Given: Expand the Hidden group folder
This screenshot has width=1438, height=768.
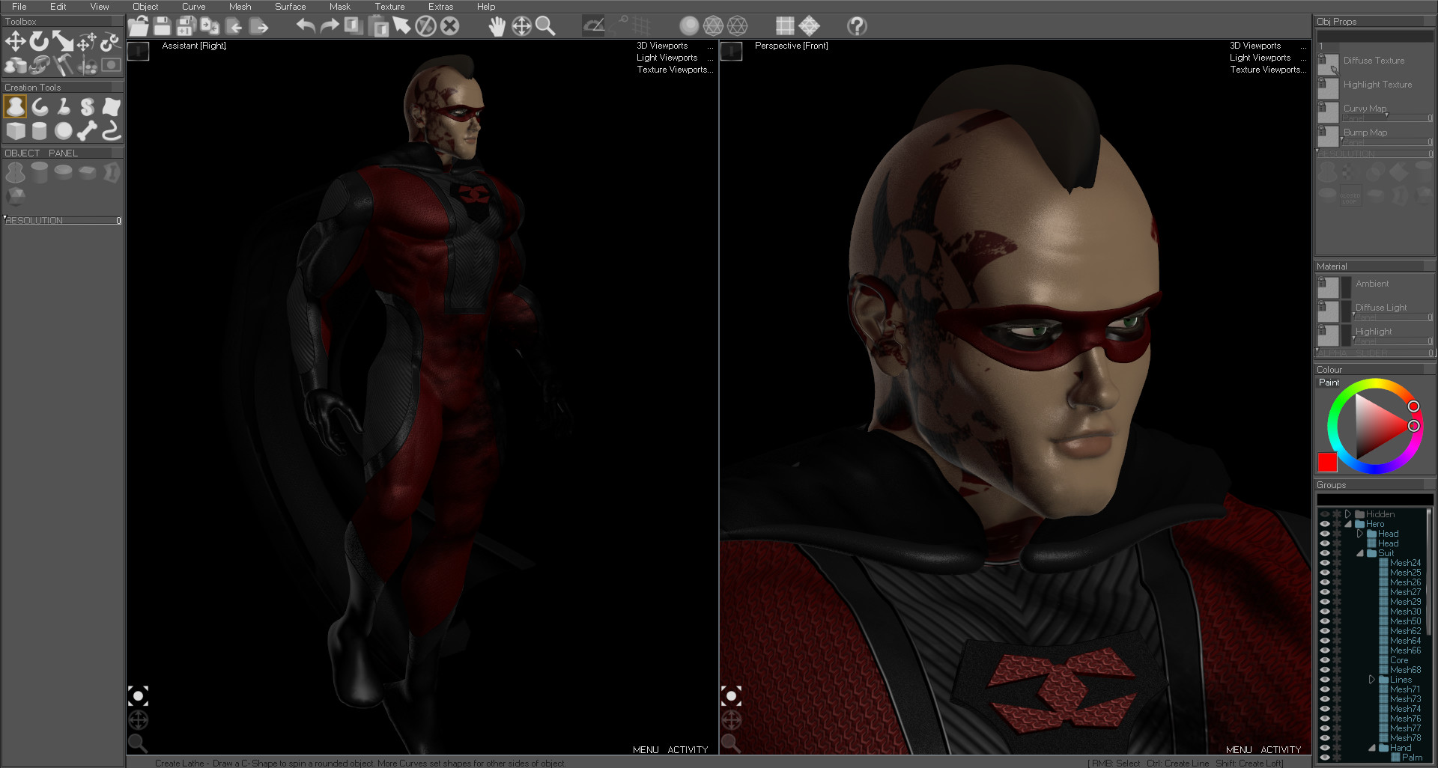Looking at the screenshot, I should coord(1347,514).
